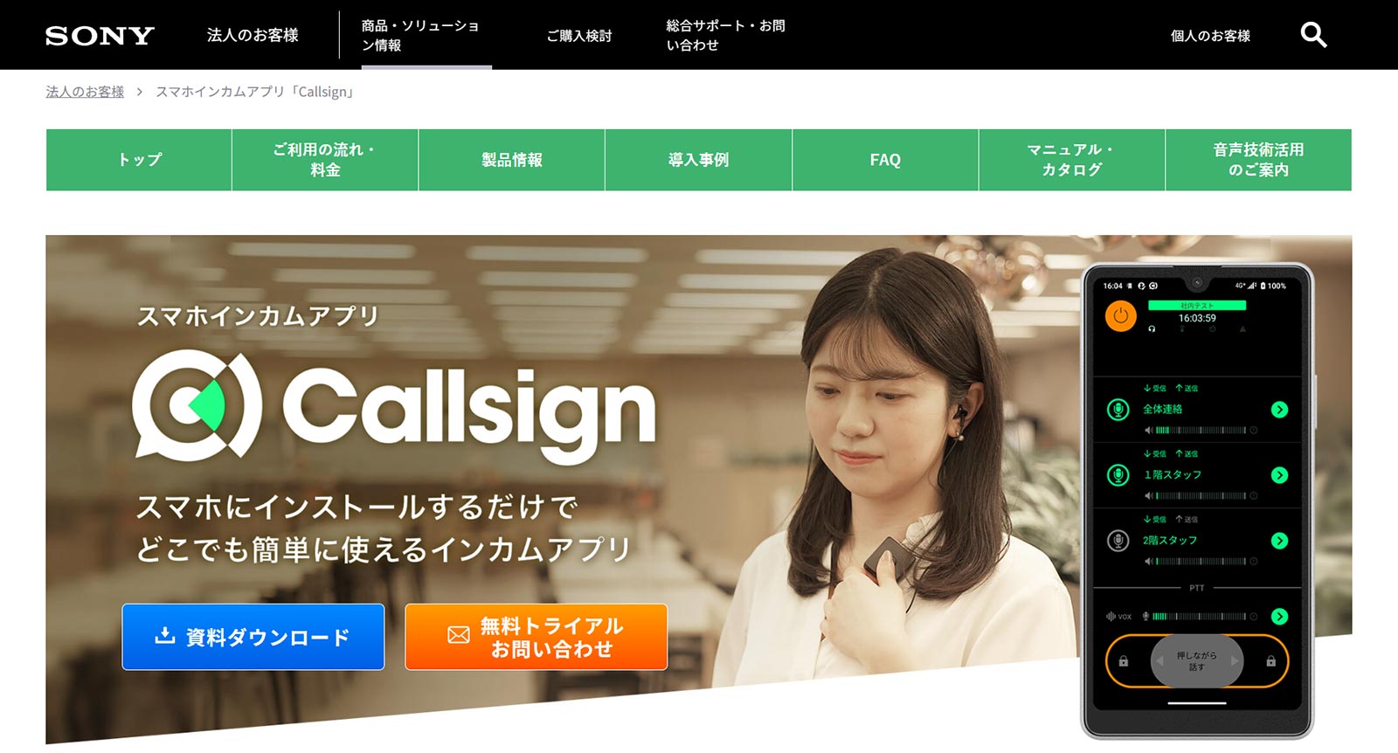Image resolution: width=1398 pixels, height=753 pixels.
Task: Open the 総合サポート・お問い合わせ menu
Action: pos(725,35)
